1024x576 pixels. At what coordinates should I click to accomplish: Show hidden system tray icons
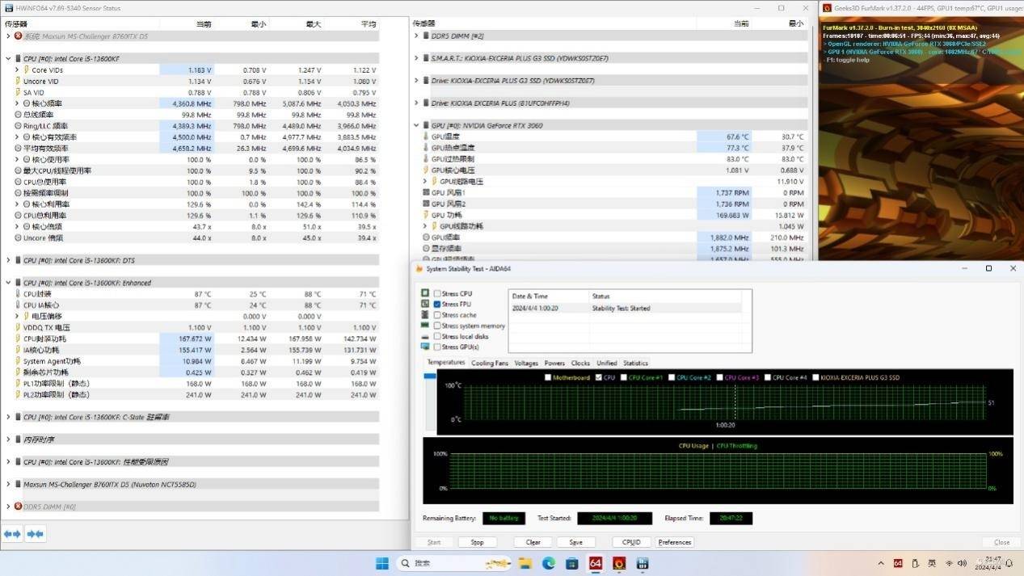[x=880, y=563]
